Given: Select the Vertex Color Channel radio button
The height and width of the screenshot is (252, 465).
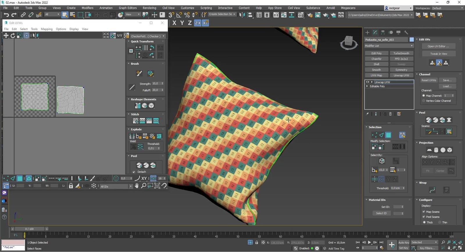Looking at the screenshot, I should (423, 101).
